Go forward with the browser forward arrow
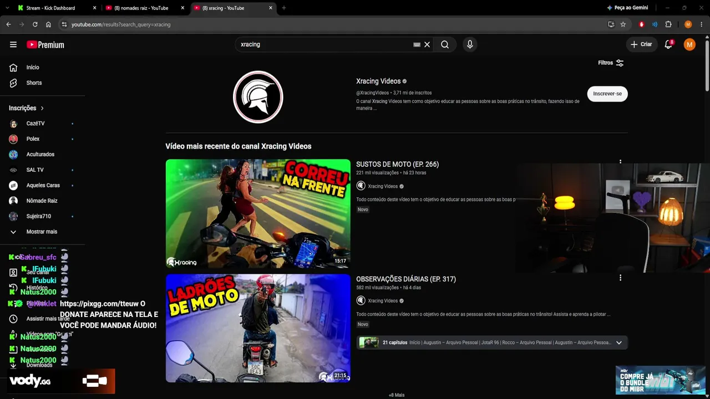This screenshot has height=399, width=710. tap(22, 24)
